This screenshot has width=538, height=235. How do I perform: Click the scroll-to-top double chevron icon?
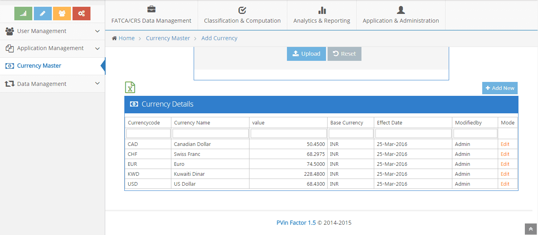tap(531, 229)
